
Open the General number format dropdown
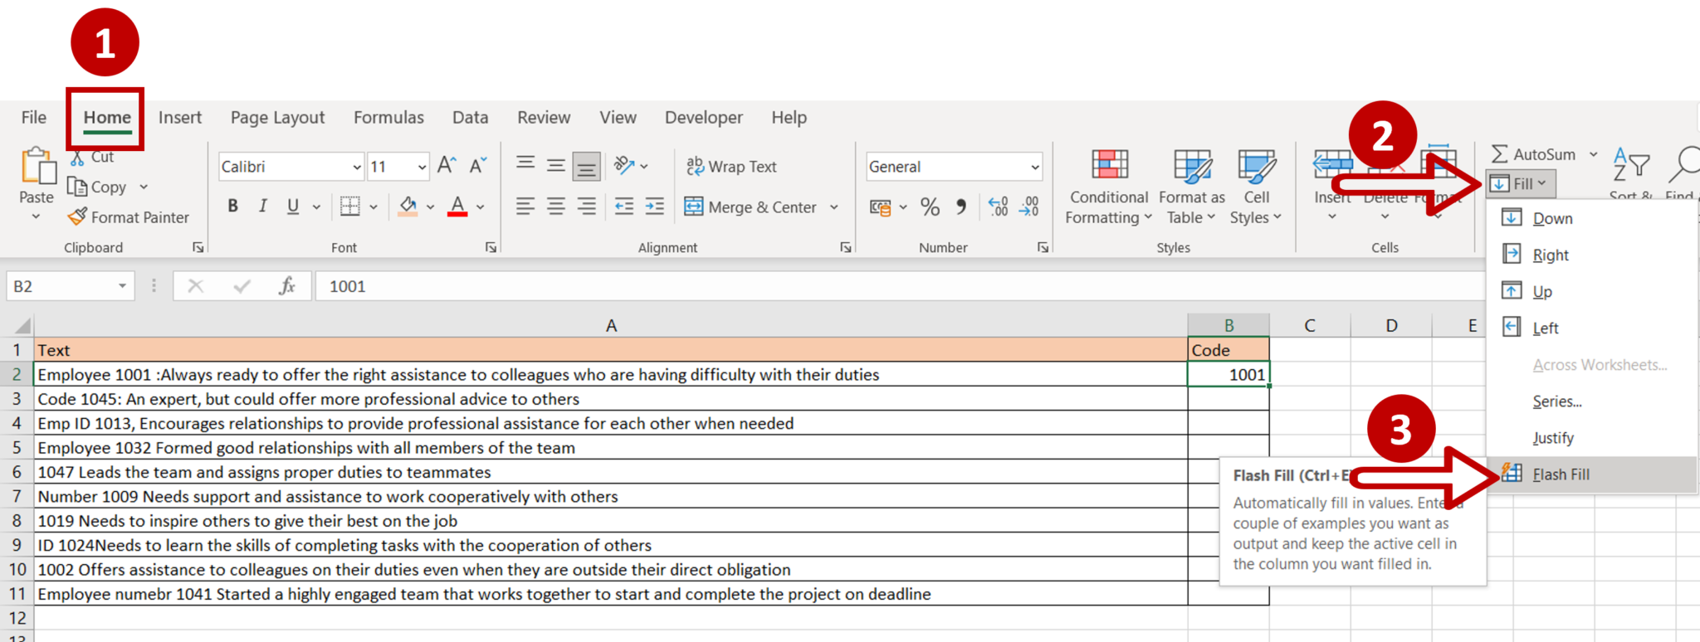coord(1035,167)
